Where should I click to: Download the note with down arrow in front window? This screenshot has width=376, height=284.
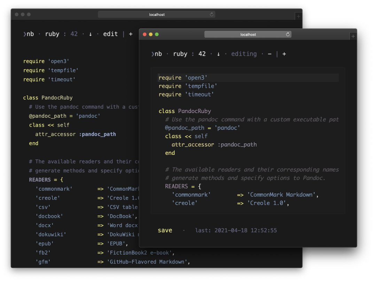218,54
